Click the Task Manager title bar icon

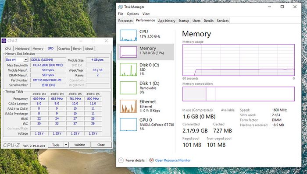coord(121,7)
